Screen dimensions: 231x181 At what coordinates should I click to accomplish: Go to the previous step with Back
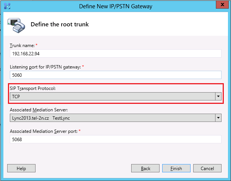[146, 169]
